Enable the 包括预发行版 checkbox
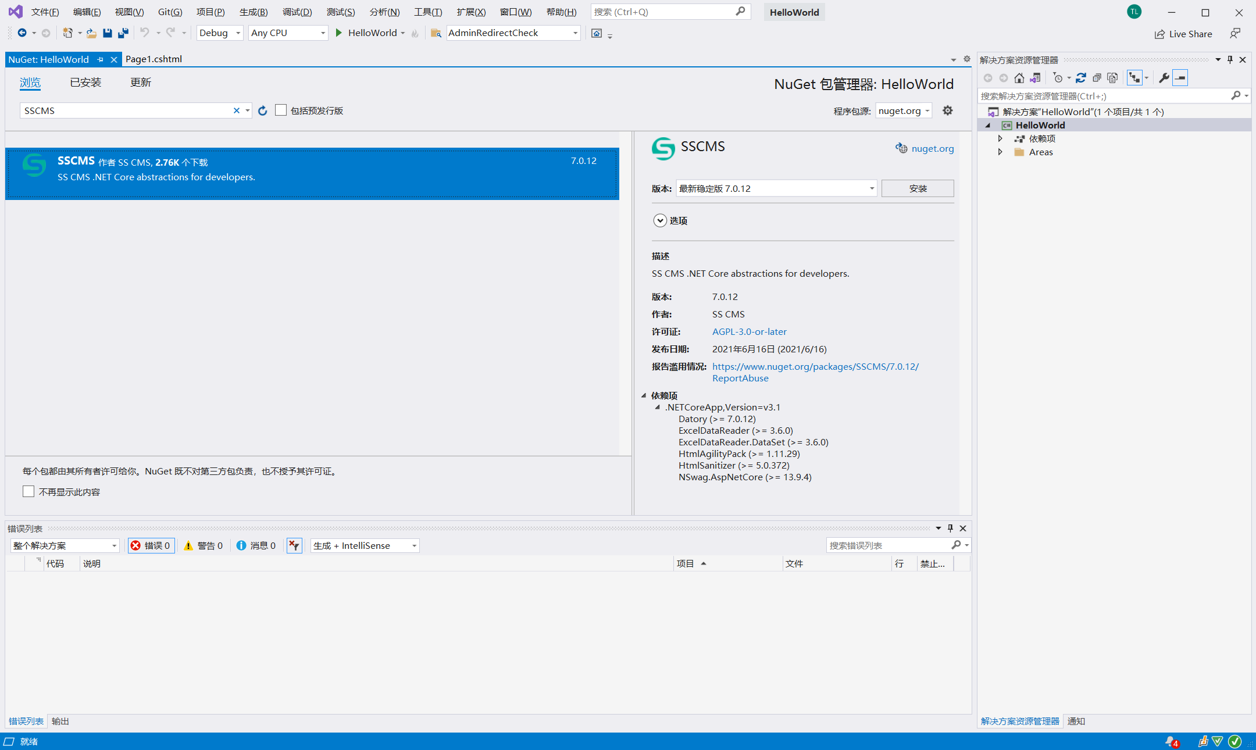This screenshot has height=750, width=1256. 281,110
